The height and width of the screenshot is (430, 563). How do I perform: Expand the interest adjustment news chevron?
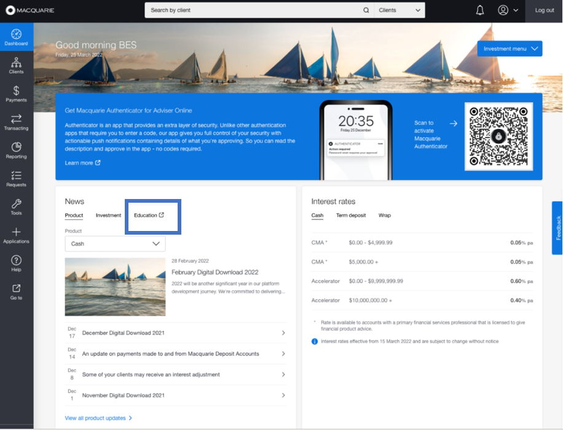coord(283,375)
